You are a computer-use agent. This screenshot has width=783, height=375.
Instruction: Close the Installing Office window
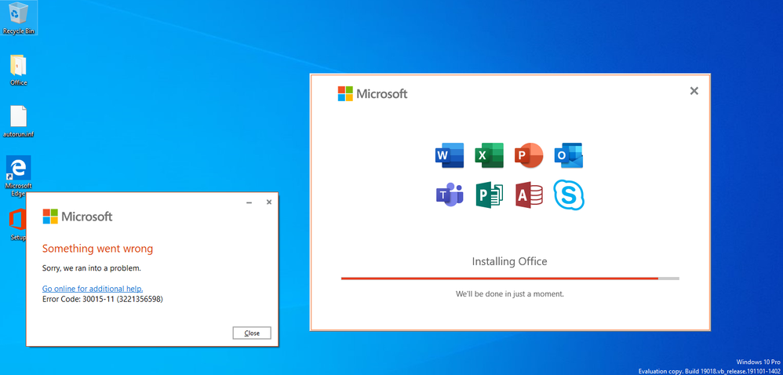(x=694, y=91)
